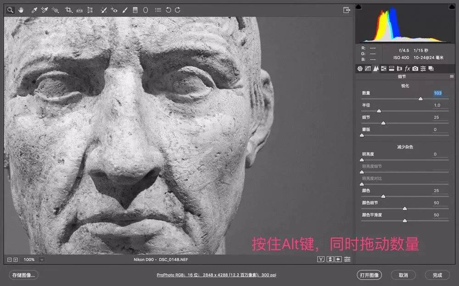Image resolution: width=459 pixels, height=286 pixels.
Task: Switch to the fx Effects tab
Action: (407, 69)
